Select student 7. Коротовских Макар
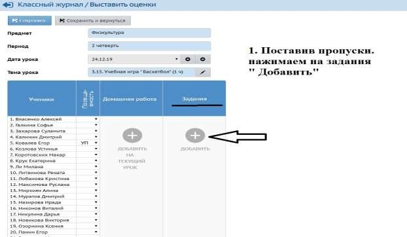 coord(37,155)
